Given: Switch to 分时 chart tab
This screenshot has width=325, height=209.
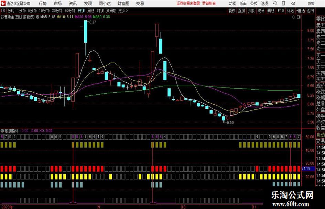Looking at the screenshot, I should coord(11,11).
